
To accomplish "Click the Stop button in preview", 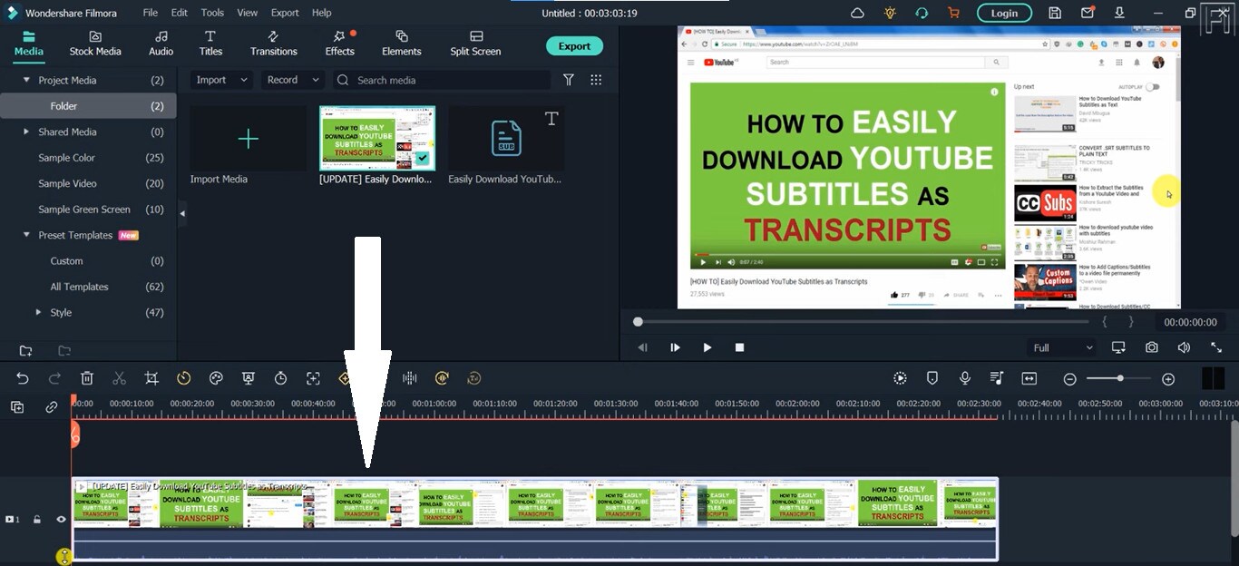I will tap(739, 347).
